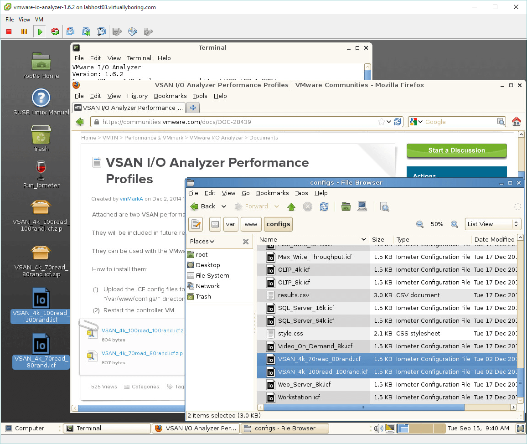Screen dimensions: 527x444
Task: Click the 'www' path breadcrumb button
Action: (251, 224)
